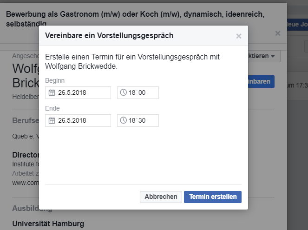Viewport: 308px width, 230px height.
Task: Click the blue job button at the top right
Action: [297, 24]
